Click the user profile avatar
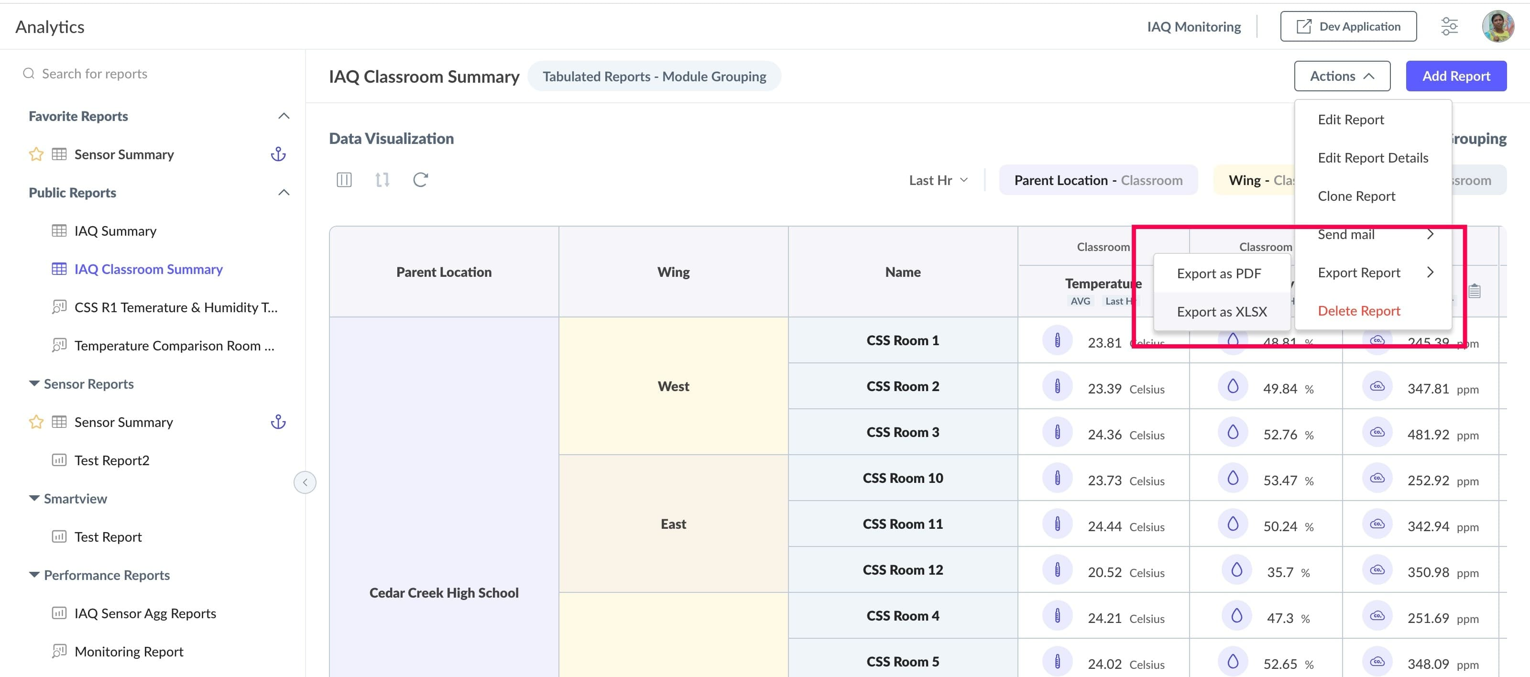1530x677 pixels. [x=1498, y=26]
